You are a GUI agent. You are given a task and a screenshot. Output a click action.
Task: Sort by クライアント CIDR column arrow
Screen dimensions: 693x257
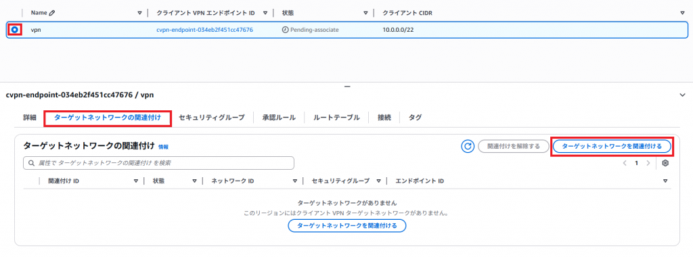coord(682,13)
